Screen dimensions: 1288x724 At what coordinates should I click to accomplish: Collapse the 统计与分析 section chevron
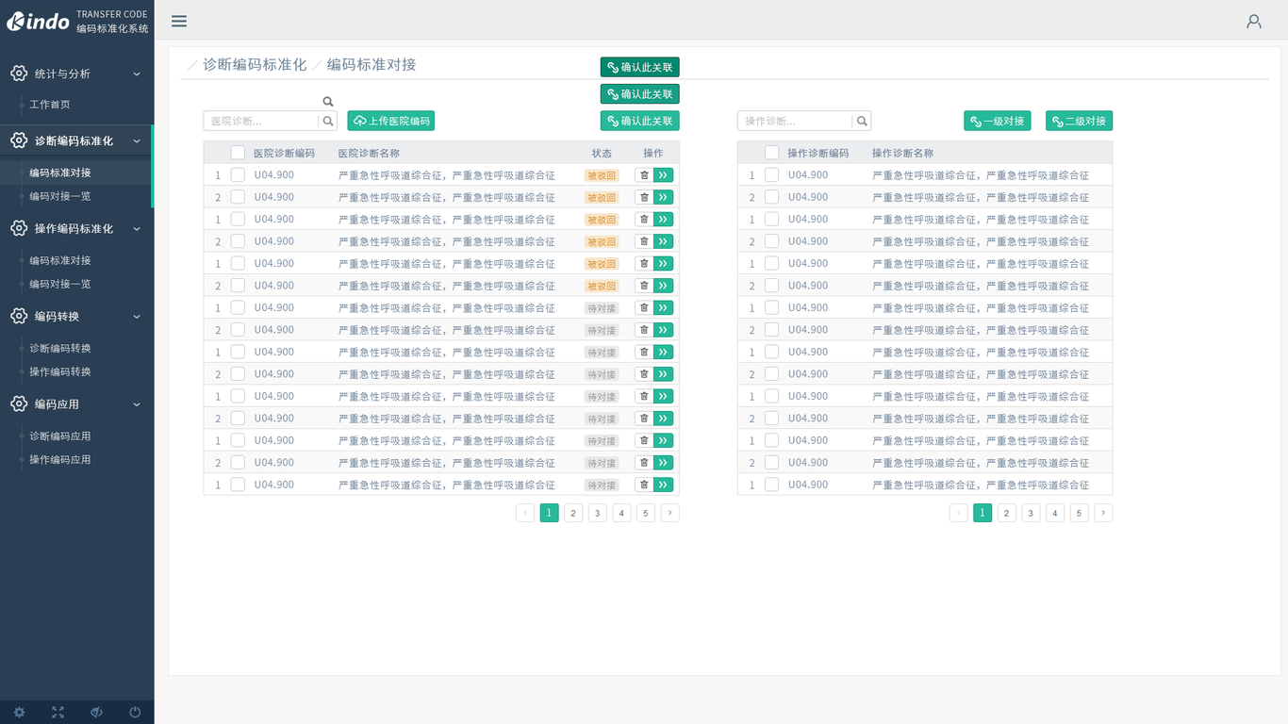tap(137, 74)
